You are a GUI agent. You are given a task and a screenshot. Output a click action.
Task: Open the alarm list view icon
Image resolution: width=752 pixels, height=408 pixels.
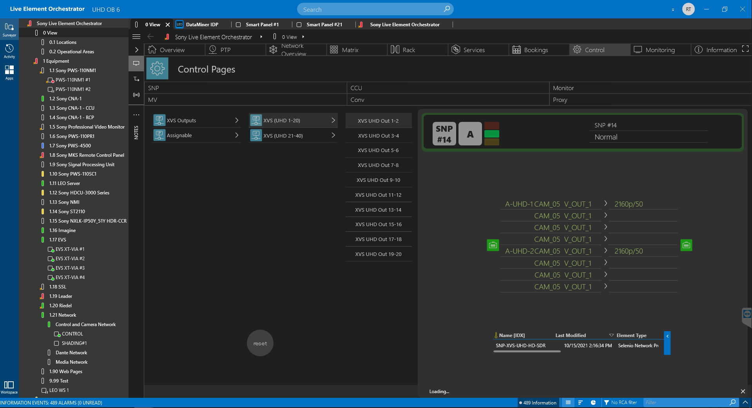(568, 403)
